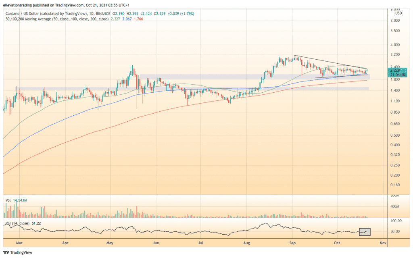Click the TradingView logo at bottom left
The image size is (413, 258).
pyautogui.click(x=18, y=252)
